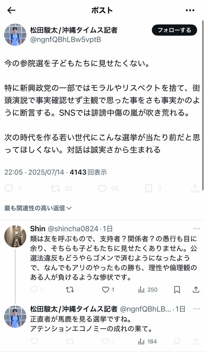Follow 松田駿太 with the フォローする button
The image size is (205, 352).
174,30
